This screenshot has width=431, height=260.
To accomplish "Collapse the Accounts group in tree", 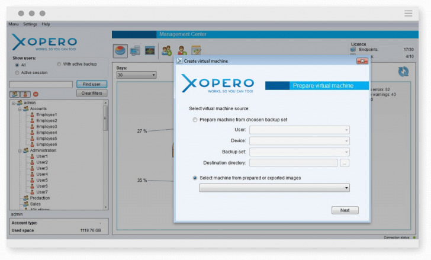I will pyautogui.click(x=20, y=108).
